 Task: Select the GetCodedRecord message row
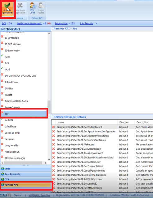pyautogui.click(x=102, y=127)
